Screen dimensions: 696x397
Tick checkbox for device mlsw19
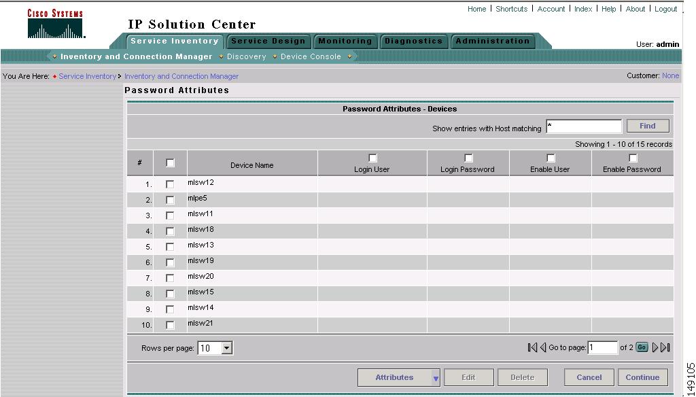click(x=170, y=262)
